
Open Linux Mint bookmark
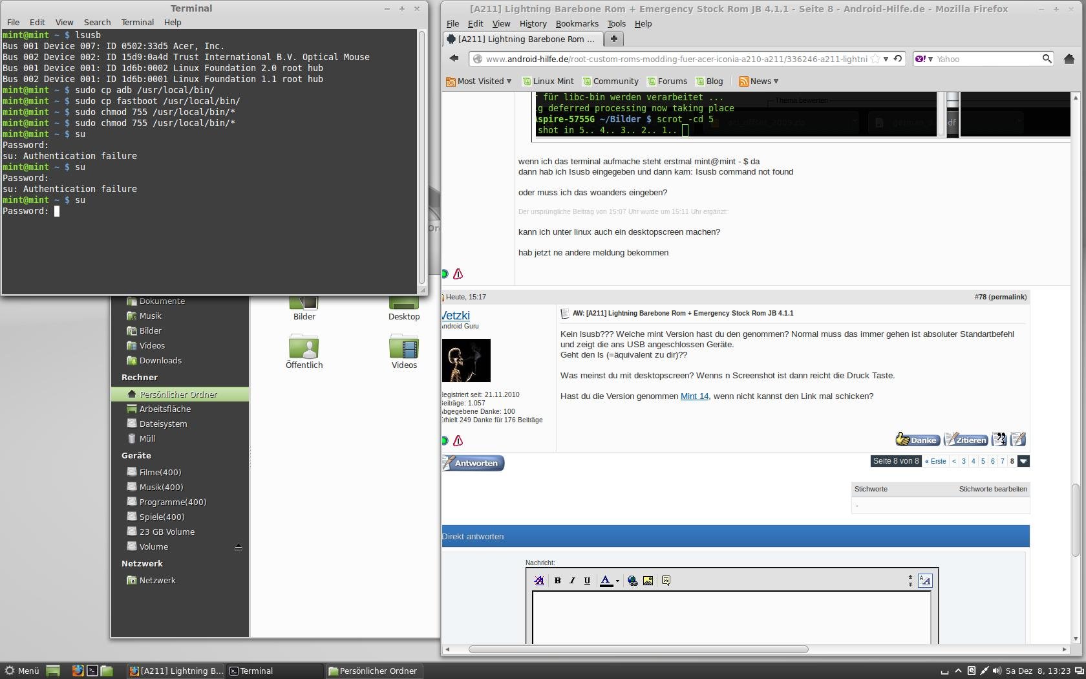tap(548, 81)
